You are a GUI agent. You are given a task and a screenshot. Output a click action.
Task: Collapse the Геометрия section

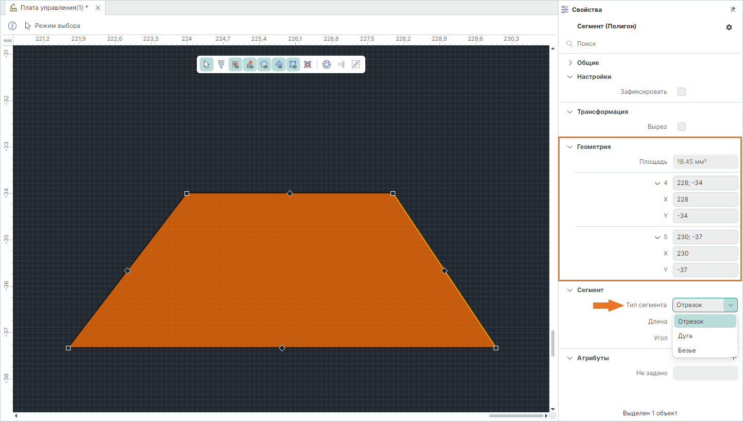570,147
